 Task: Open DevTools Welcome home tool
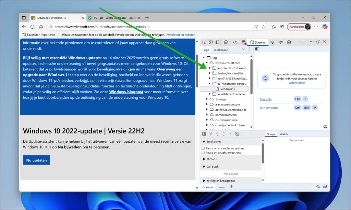(x=226, y=42)
